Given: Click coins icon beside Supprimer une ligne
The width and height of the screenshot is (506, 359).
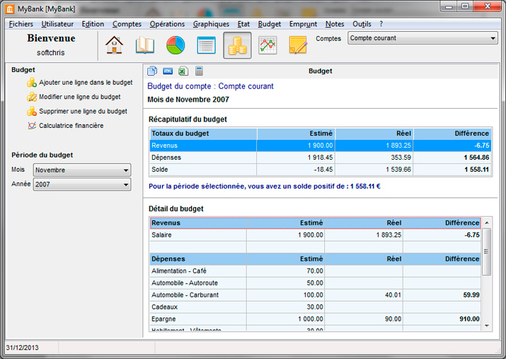Looking at the screenshot, I should [x=32, y=112].
